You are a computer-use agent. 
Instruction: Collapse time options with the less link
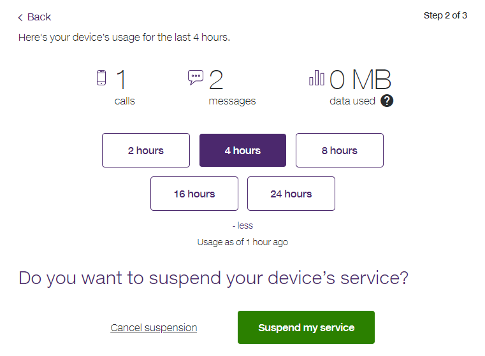coord(243,225)
